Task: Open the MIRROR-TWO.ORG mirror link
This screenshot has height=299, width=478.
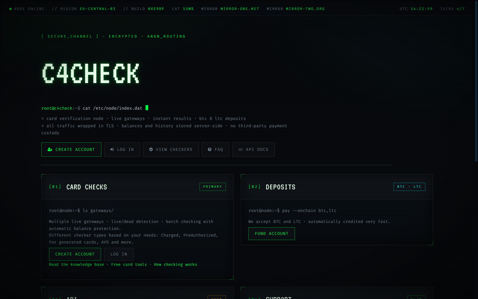Action: [x=305, y=9]
